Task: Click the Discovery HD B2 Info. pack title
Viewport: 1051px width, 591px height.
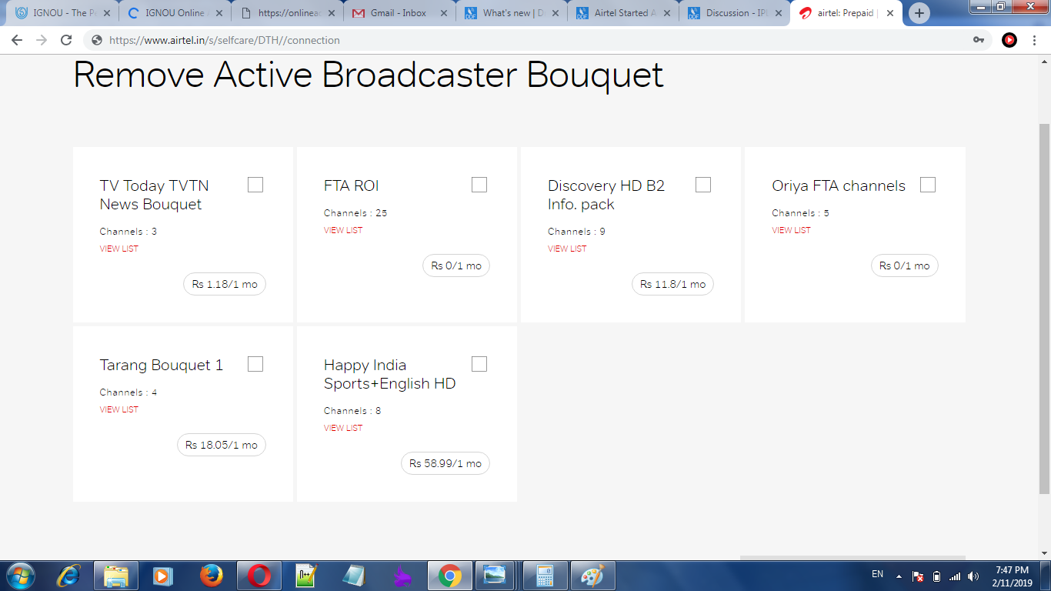Action: click(606, 195)
